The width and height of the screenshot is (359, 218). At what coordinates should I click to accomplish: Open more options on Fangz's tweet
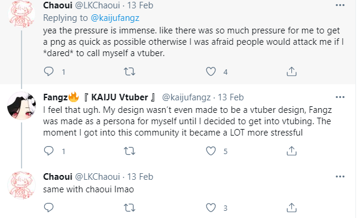click(340, 97)
